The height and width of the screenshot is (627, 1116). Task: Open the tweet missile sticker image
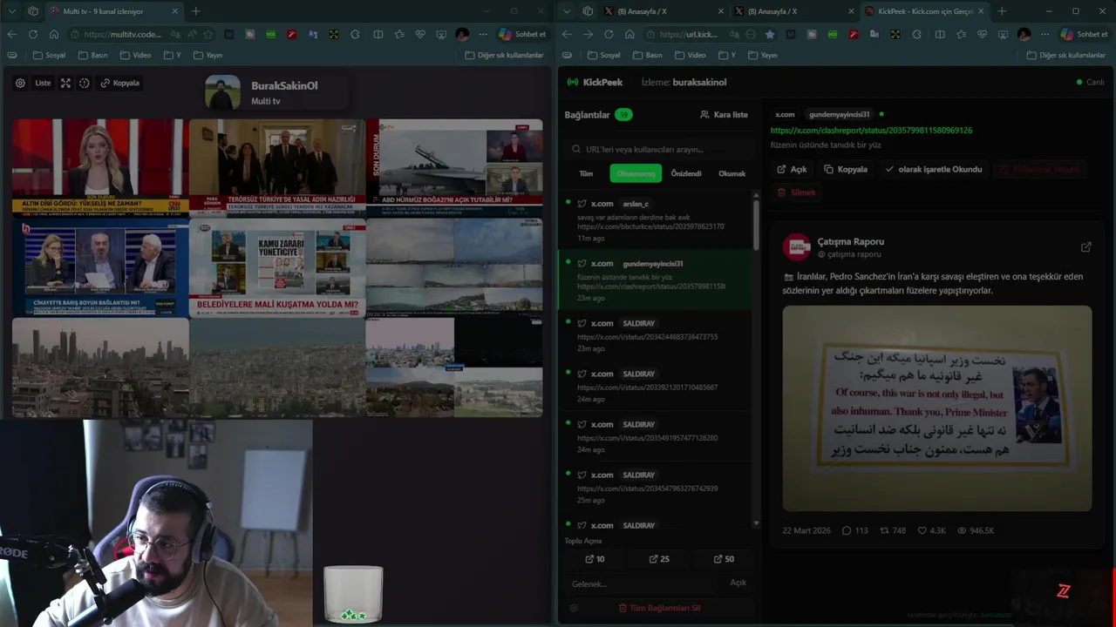(x=937, y=408)
